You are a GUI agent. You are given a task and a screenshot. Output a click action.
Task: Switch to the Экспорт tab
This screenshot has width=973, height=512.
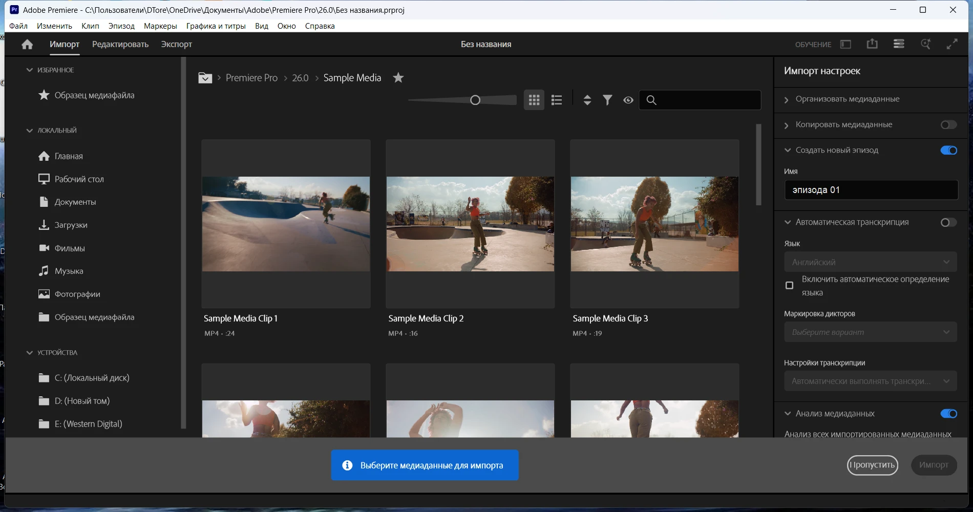[176, 45]
